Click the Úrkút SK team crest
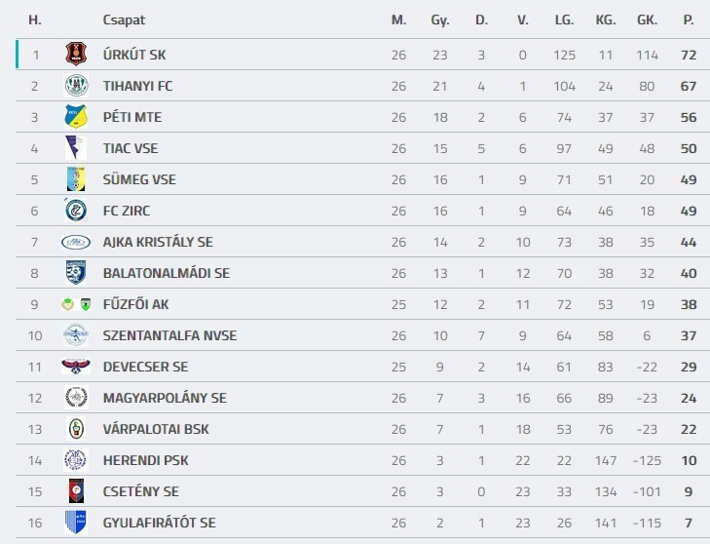710x544 pixels. tap(76, 55)
